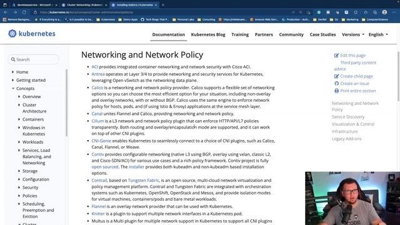Click the GitHub icon beside Create an issue
The image size is (400, 225).
pos(336,83)
